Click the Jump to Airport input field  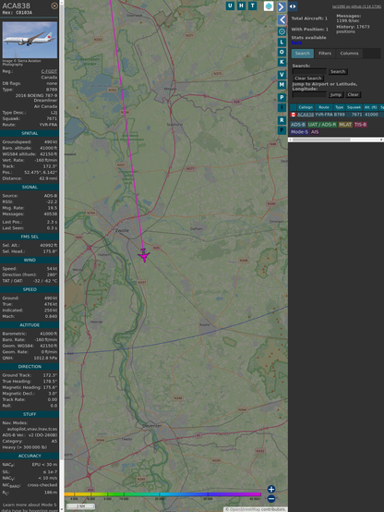click(x=309, y=94)
